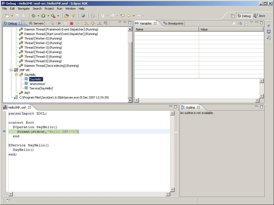
Task: Switch to the Servers tab
Action: [36, 23]
